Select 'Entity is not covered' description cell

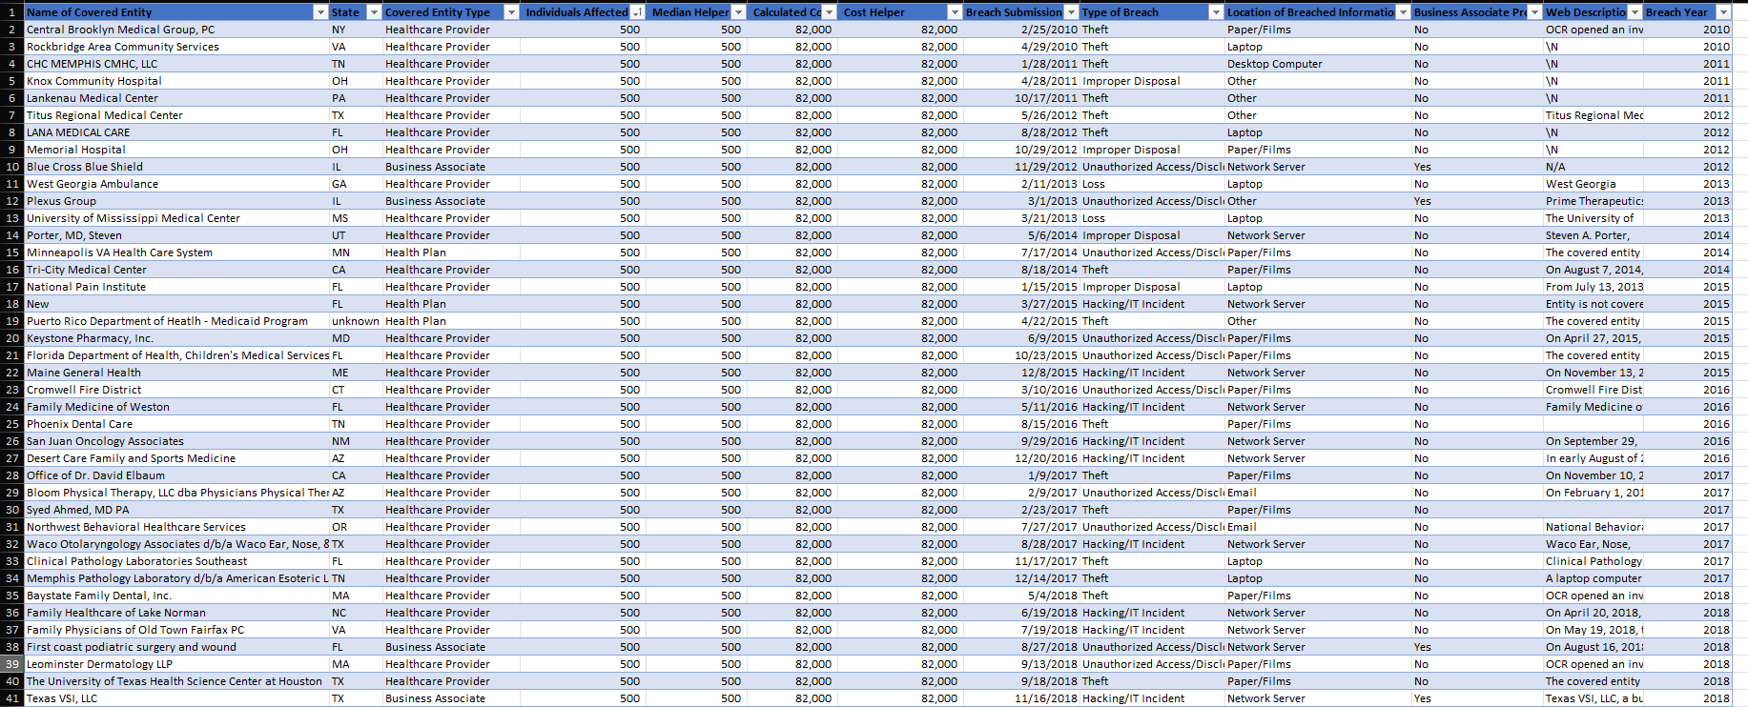point(1594,304)
